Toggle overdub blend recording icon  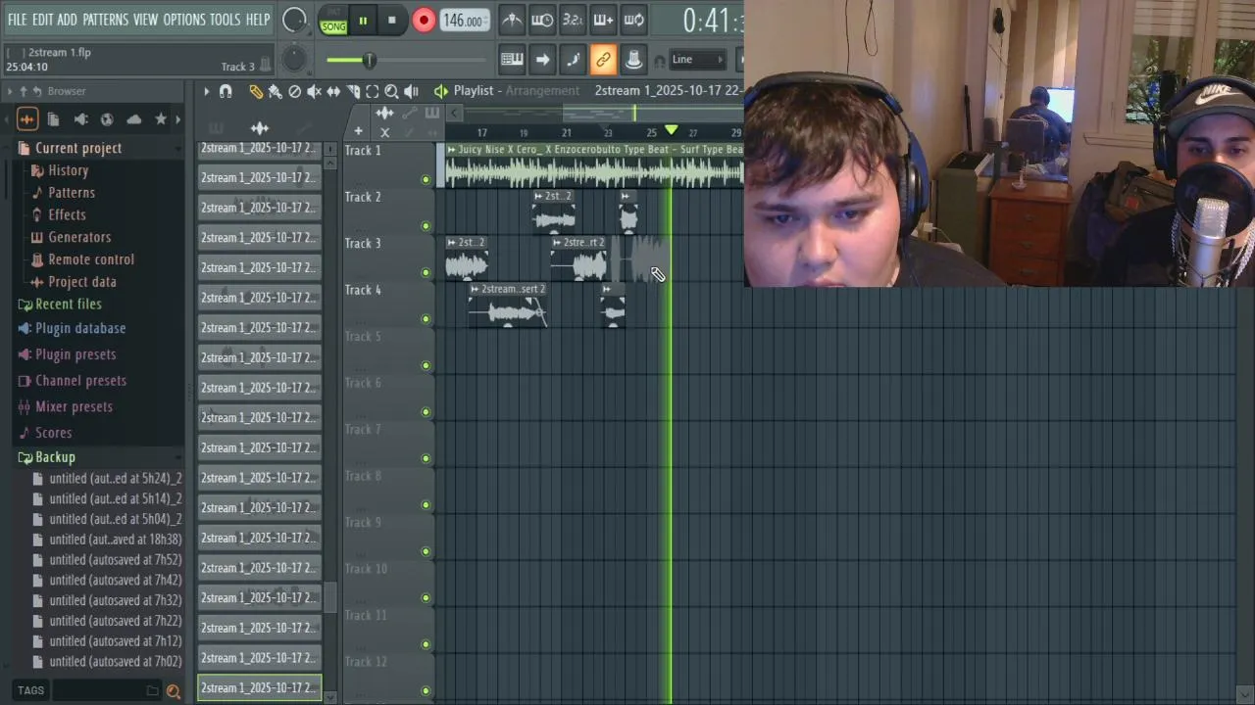click(x=603, y=20)
